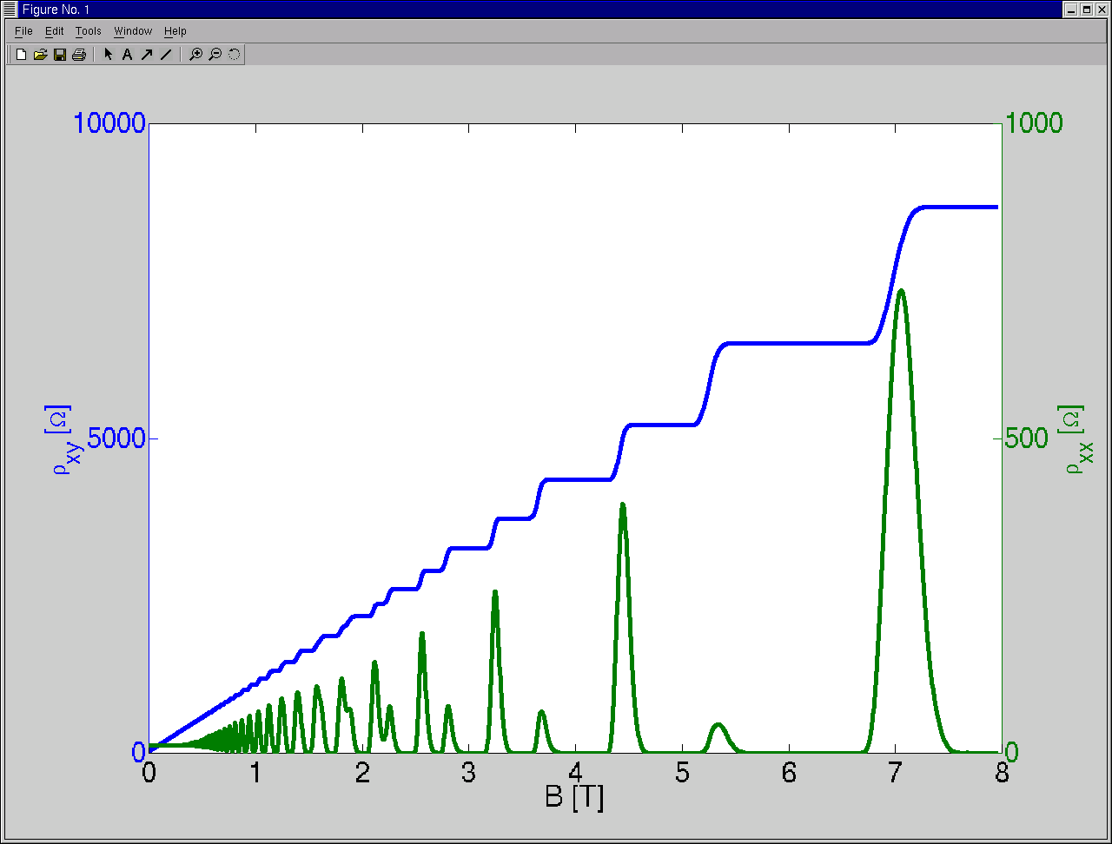Select the Add Text 'A' tool
Screen dimensions: 1112x844
click(x=127, y=55)
